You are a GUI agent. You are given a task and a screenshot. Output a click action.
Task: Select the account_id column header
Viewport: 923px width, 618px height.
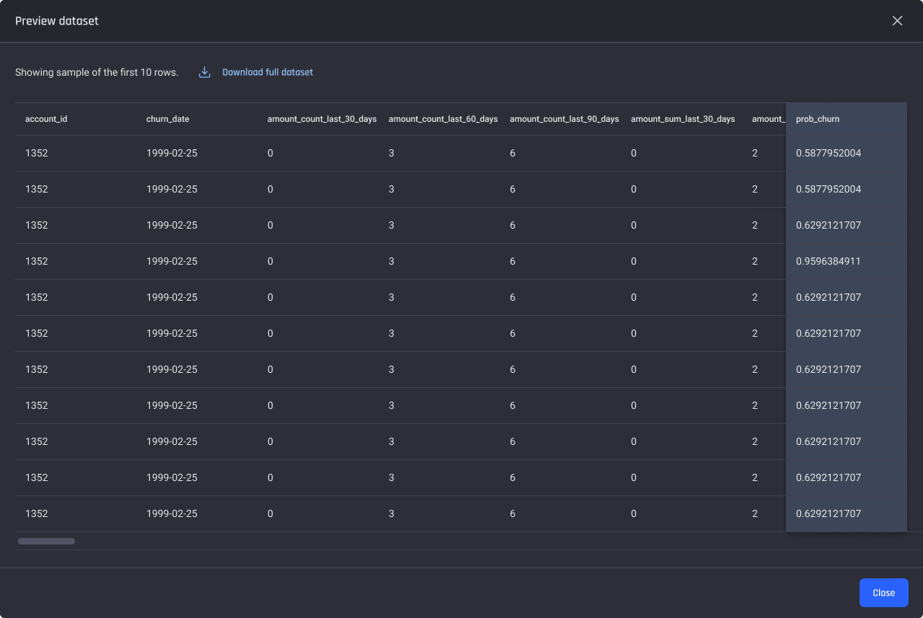46,119
